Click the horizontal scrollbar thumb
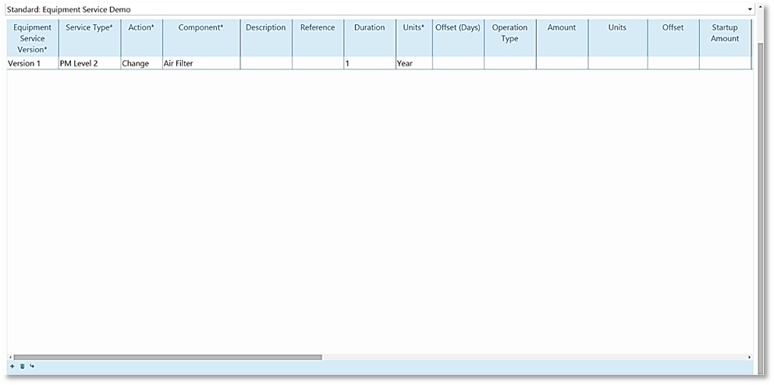Viewport: 774px width, 385px height. [x=168, y=357]
